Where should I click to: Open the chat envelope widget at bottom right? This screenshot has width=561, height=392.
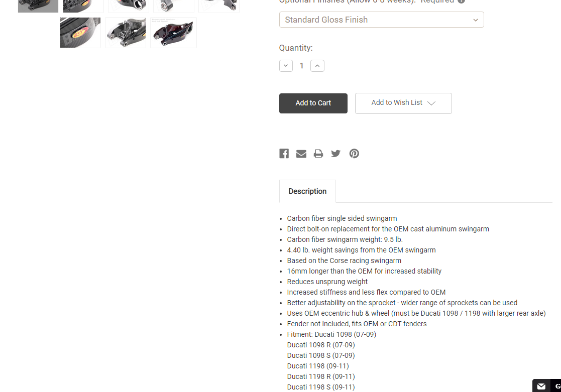coord(541,386)
